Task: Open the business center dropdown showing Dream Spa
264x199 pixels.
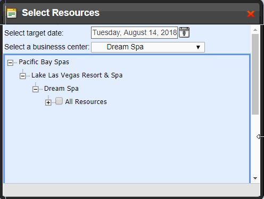Action: (148, 47)
